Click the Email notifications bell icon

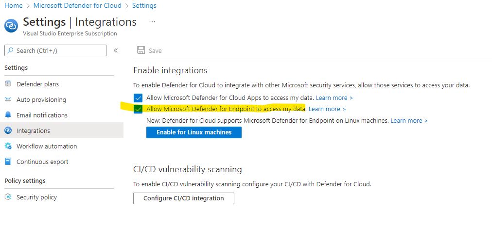point(8,115)
